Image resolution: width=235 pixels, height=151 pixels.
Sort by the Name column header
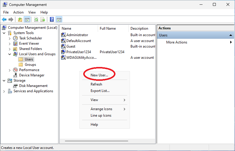coord(79,28)
